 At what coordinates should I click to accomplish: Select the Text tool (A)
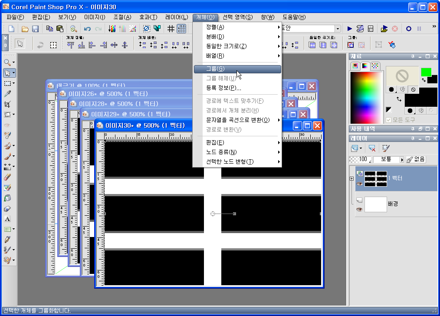pos(7,219)
